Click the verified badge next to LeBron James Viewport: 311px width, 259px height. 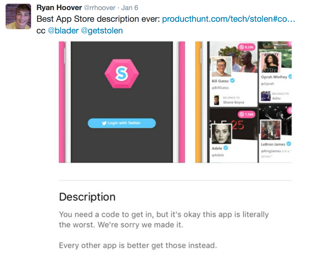point(289,144)
